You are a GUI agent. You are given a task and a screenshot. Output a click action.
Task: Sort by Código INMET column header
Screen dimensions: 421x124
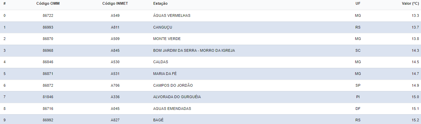coord(115,3)
